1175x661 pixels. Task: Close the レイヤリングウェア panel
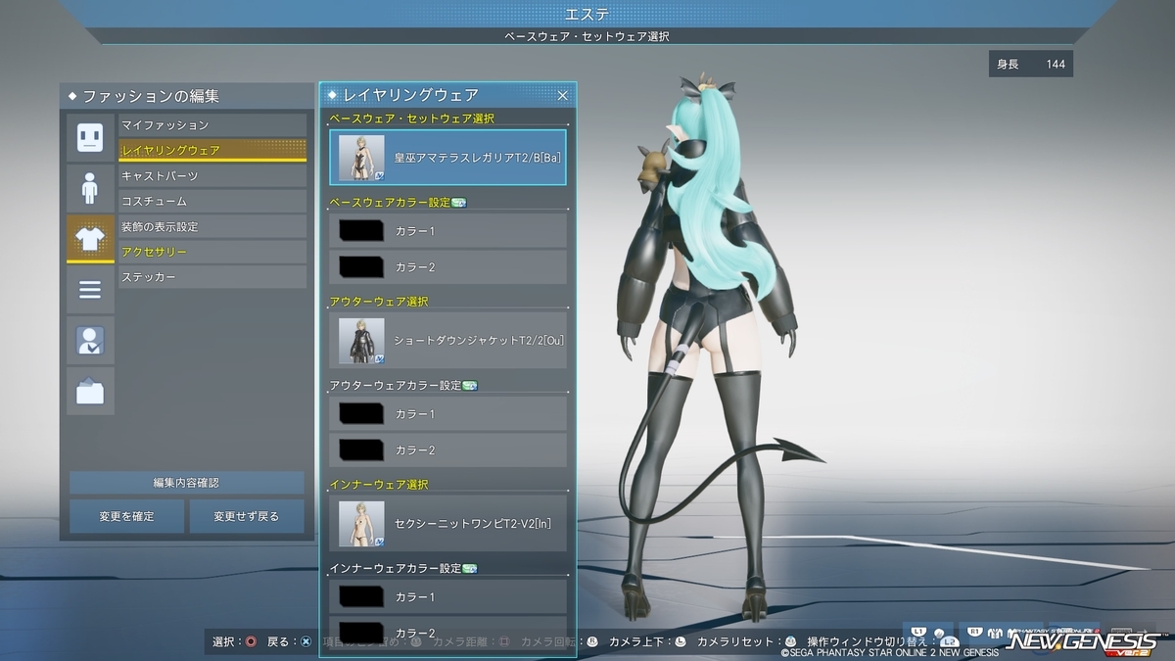click(563, 95)
